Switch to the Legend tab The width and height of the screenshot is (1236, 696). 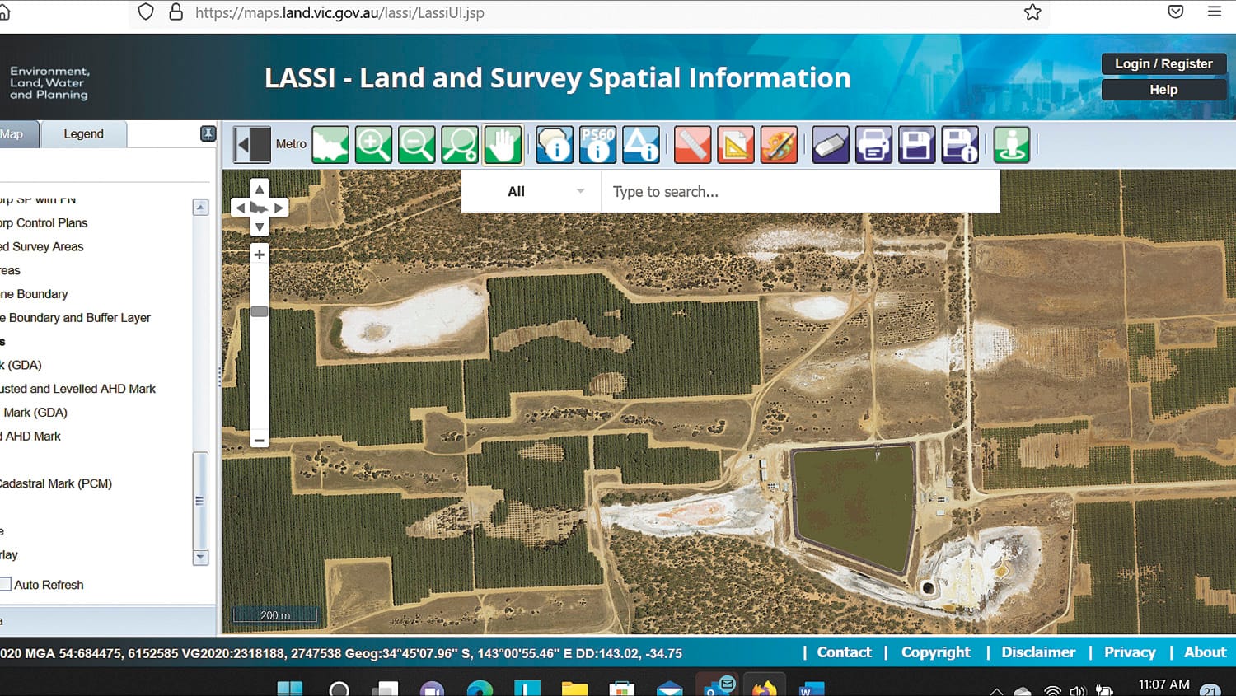tap(83, 134)
